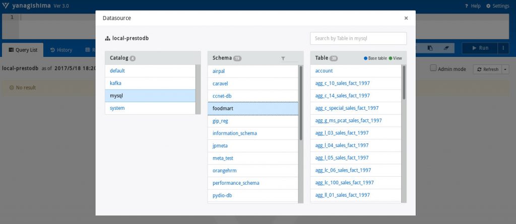Open Help from the top bar
Viewport: 516px width, 224px height.
click(473, 6)
